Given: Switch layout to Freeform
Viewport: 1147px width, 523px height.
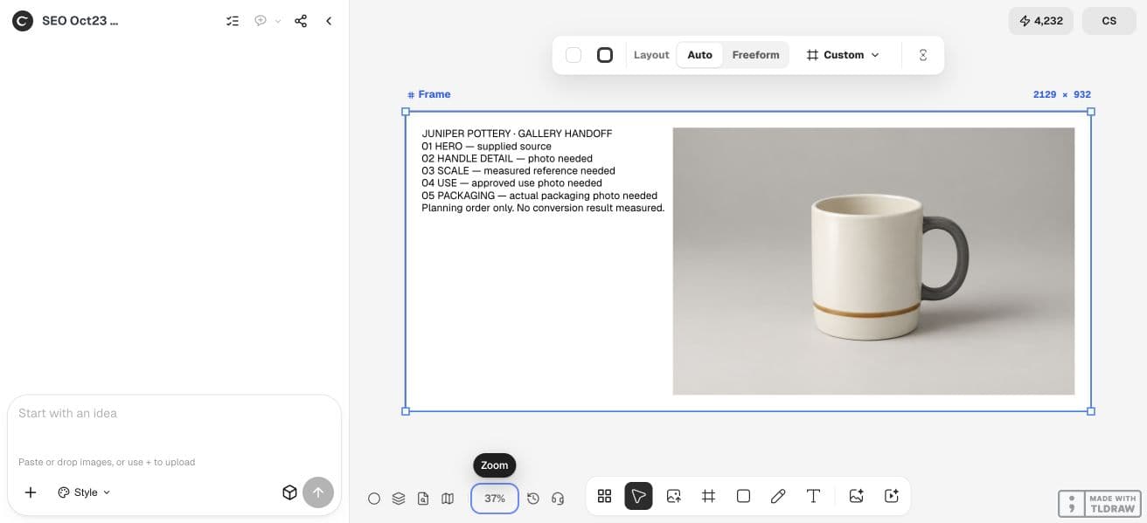Looking at the screenshot, I should pyautogui.click(x=755, y=55).
